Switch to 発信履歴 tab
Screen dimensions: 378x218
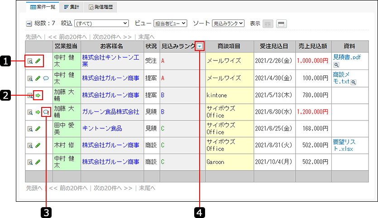click(x=101, y=7)
